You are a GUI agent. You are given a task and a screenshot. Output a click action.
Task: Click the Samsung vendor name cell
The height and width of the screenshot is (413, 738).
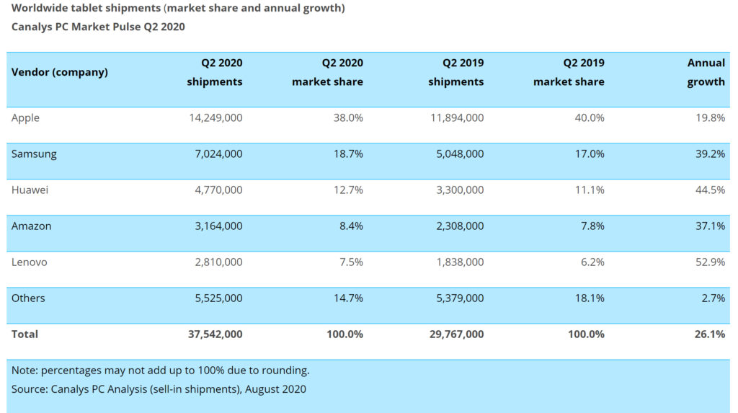[x=34, y=154]
